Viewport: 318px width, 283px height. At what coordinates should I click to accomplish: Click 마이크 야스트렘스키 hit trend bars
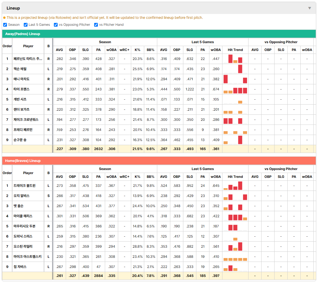235,257
